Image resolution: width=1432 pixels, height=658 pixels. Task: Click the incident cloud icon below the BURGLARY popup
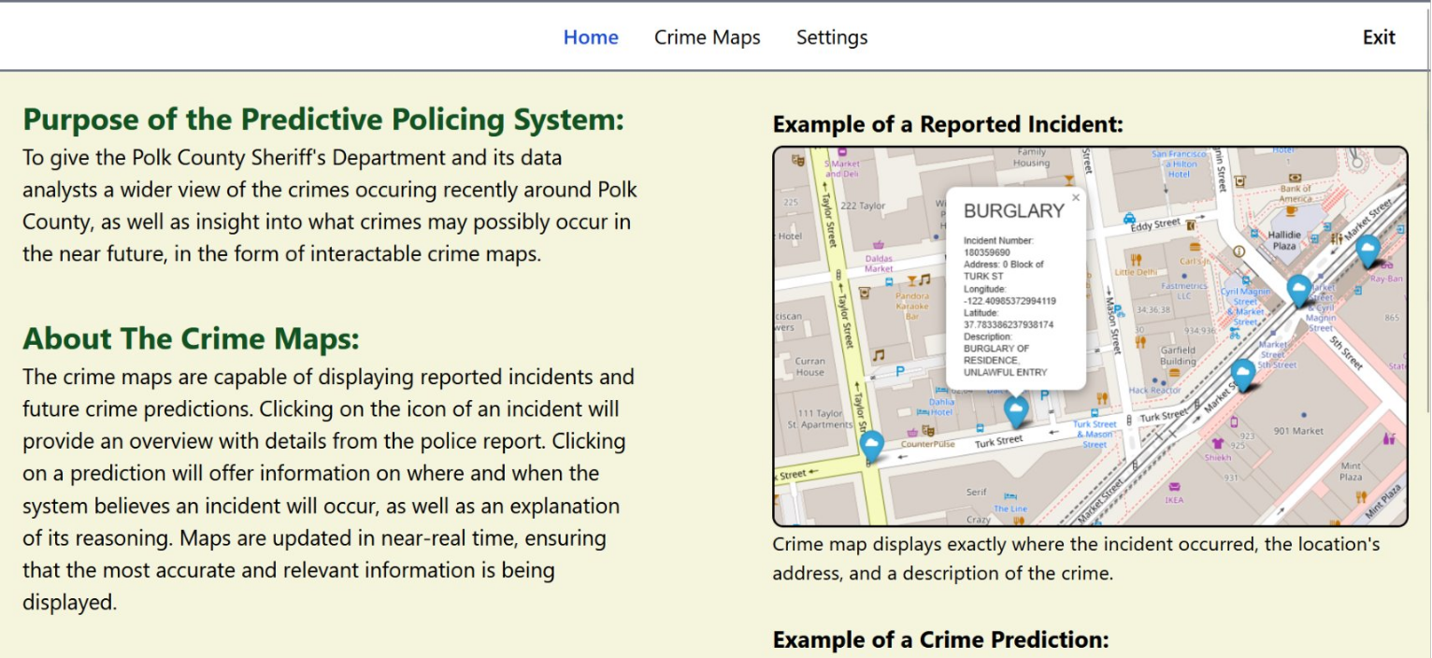(x=1016, y=408)
